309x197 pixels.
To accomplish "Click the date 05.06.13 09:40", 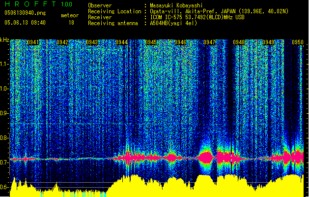I will click(25, 23).
